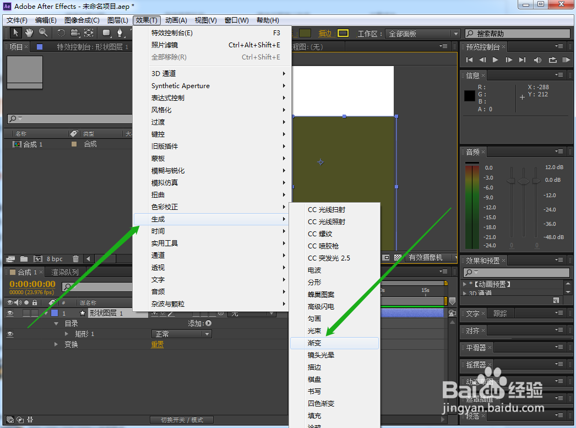
Task: Switch to 渲染队列 tab
Action: click(x=65, y=272)
